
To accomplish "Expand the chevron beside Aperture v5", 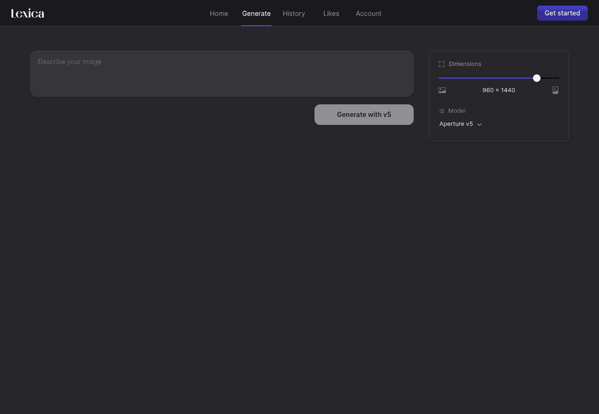I will (x=479, y=124).
